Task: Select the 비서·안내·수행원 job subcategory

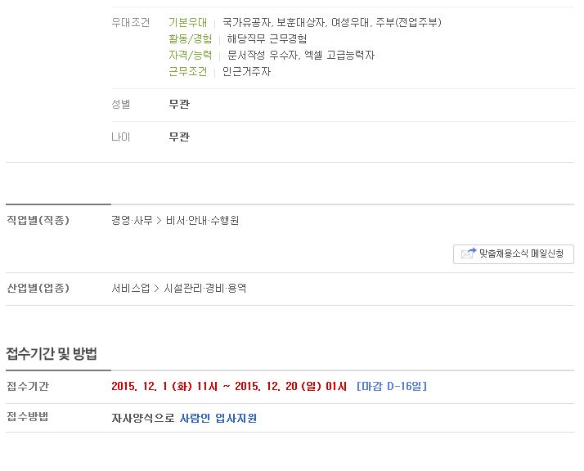Action: 202,221
